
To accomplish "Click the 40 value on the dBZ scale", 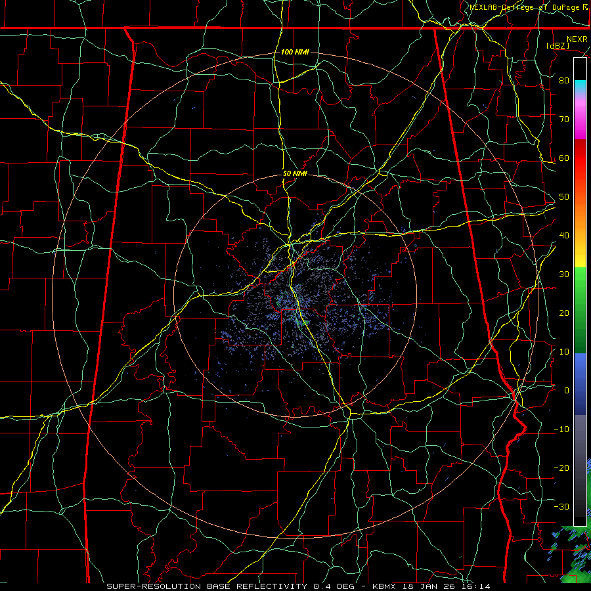I will click(564, 236).
